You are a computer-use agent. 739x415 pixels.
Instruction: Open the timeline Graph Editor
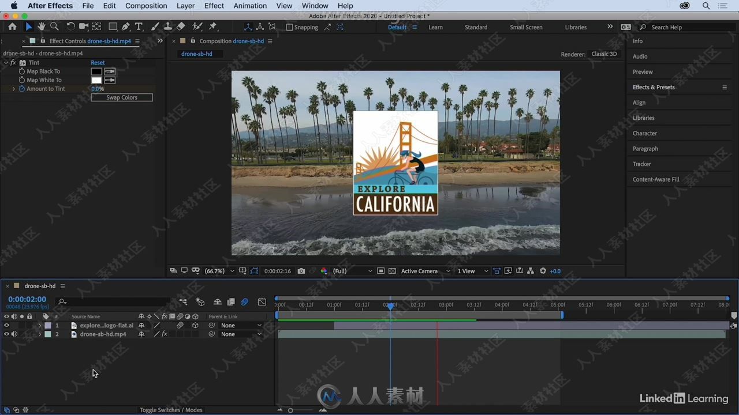tap(262, 302)
